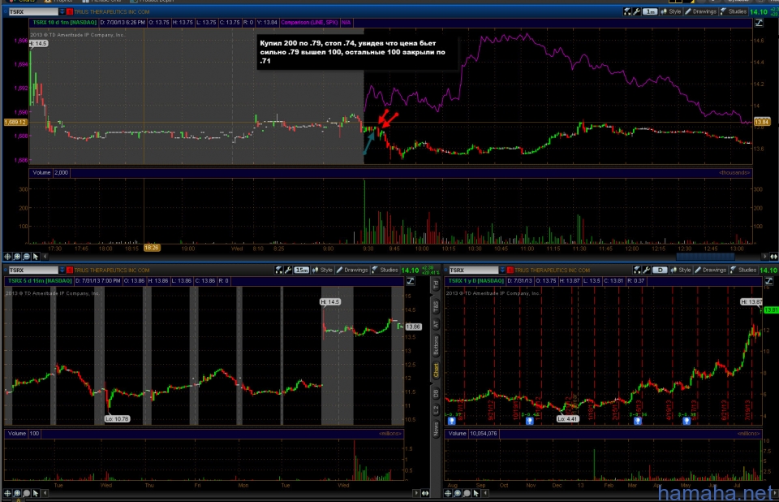Open DB sidebar tab
Image resolution: width=779 pixels, height=502 pixels.
pyautogui.click(x=436, y=393)
